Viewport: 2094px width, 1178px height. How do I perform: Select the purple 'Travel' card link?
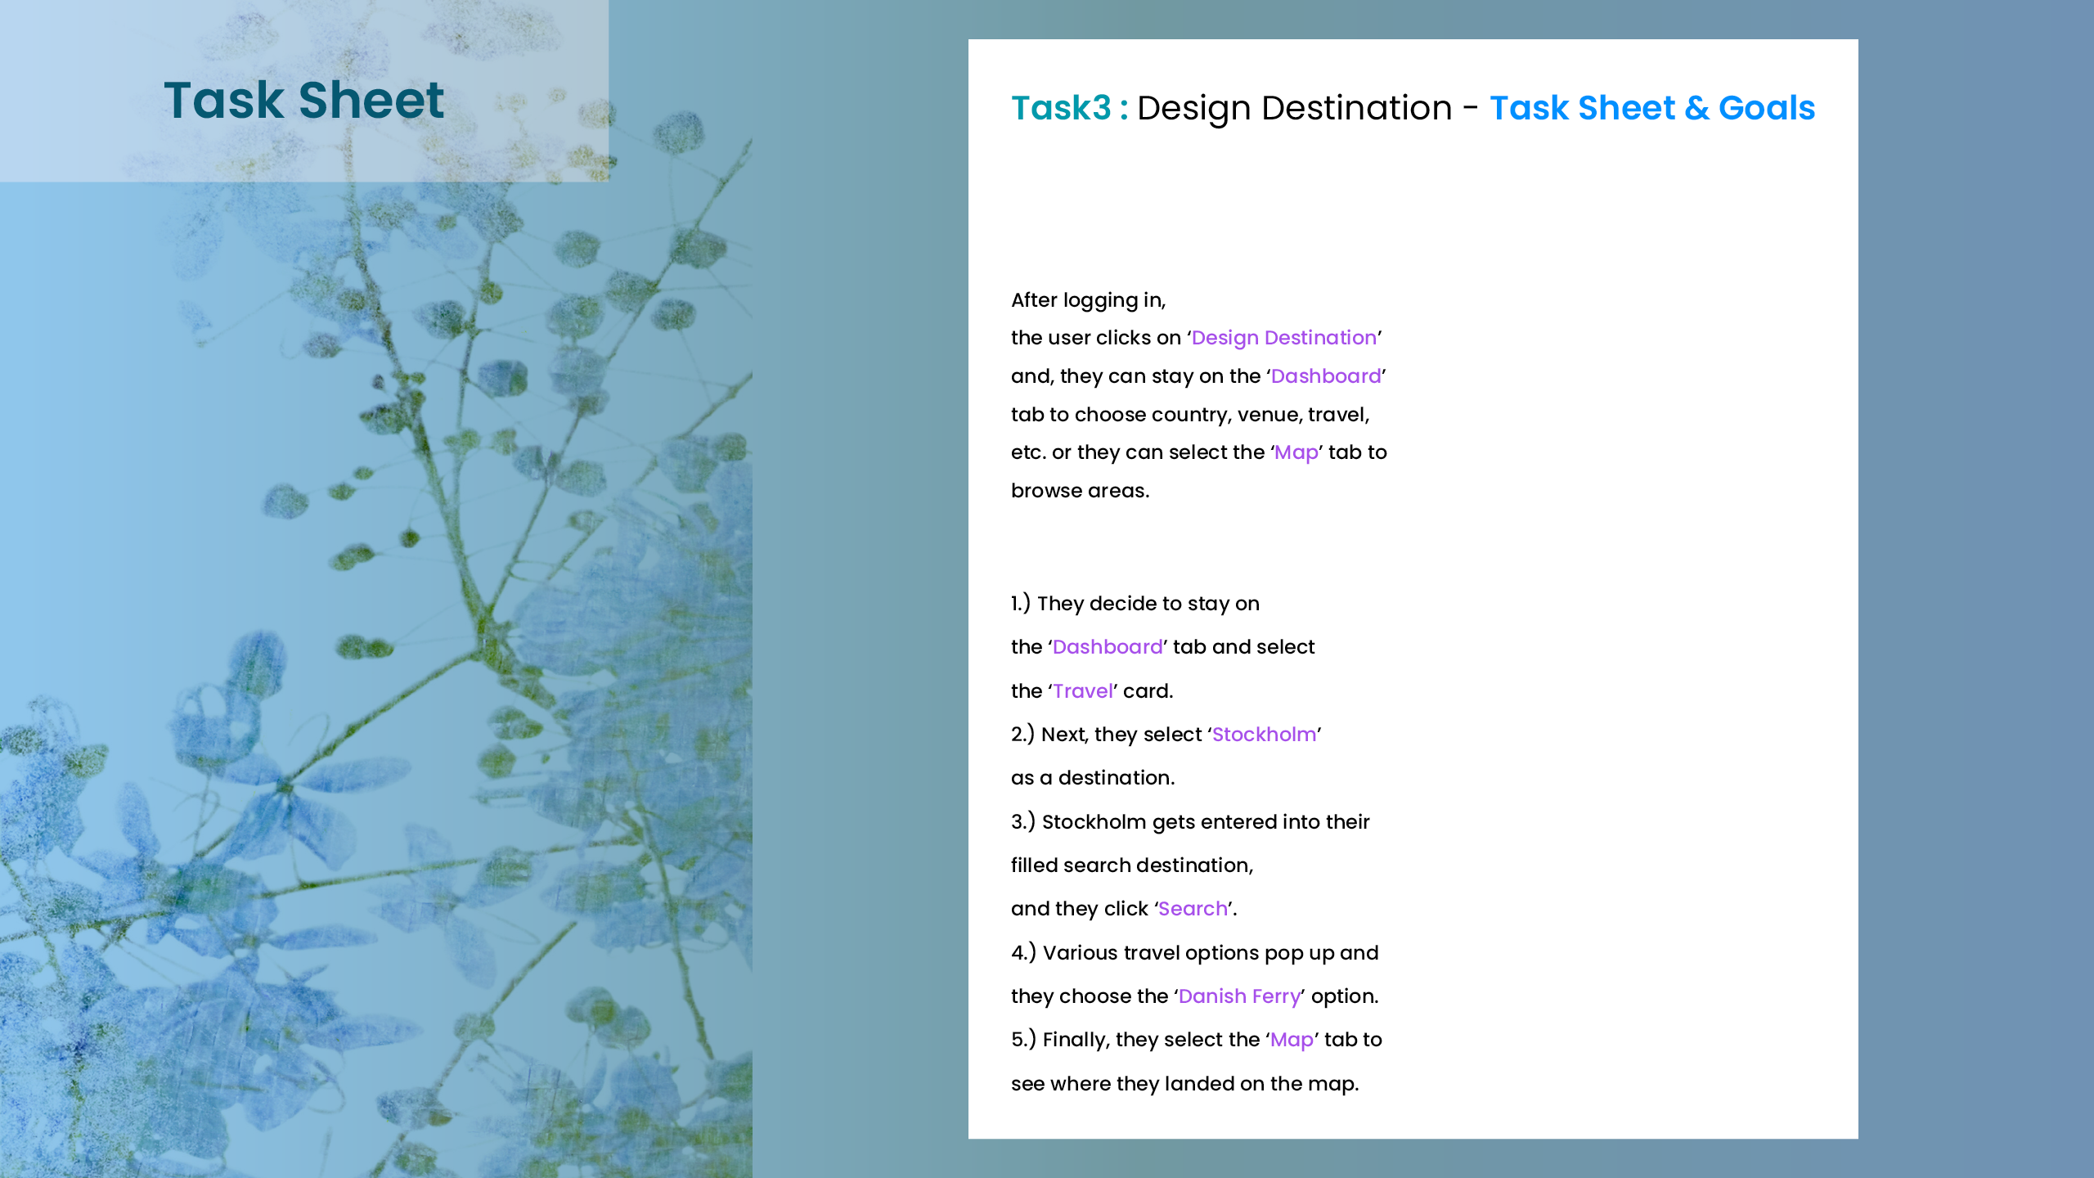tap(1083, 691)
